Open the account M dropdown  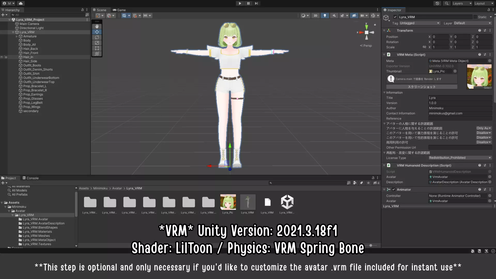coord(9,3)
